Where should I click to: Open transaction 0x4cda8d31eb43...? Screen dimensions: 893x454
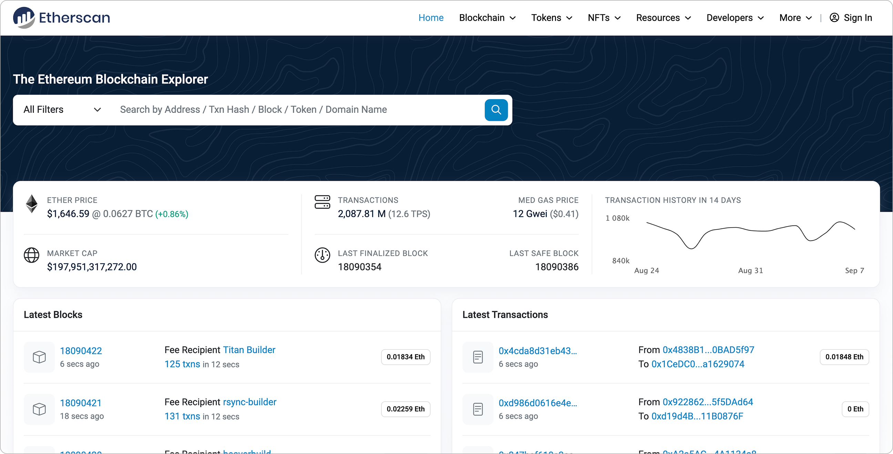click(x=538, y=351)
